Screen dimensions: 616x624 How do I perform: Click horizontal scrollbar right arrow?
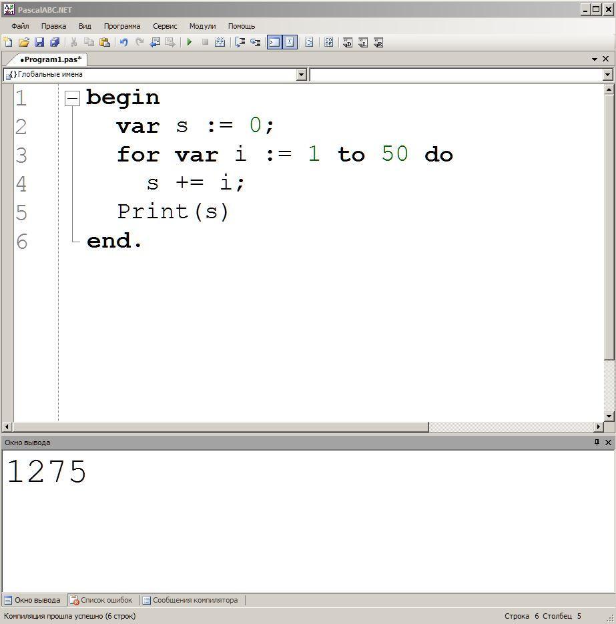(599, 427)
